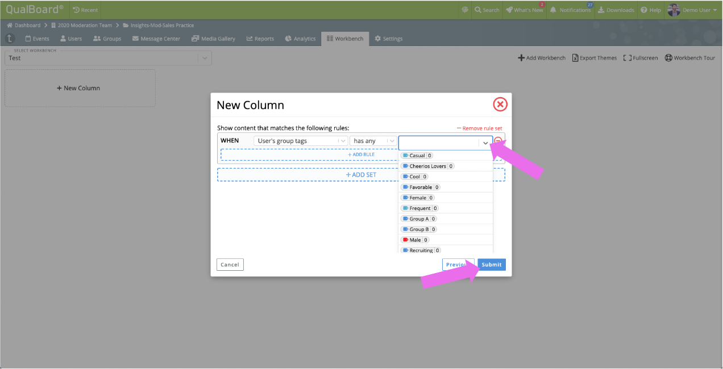Remove the rule with red minus icon

click(498, 141)
